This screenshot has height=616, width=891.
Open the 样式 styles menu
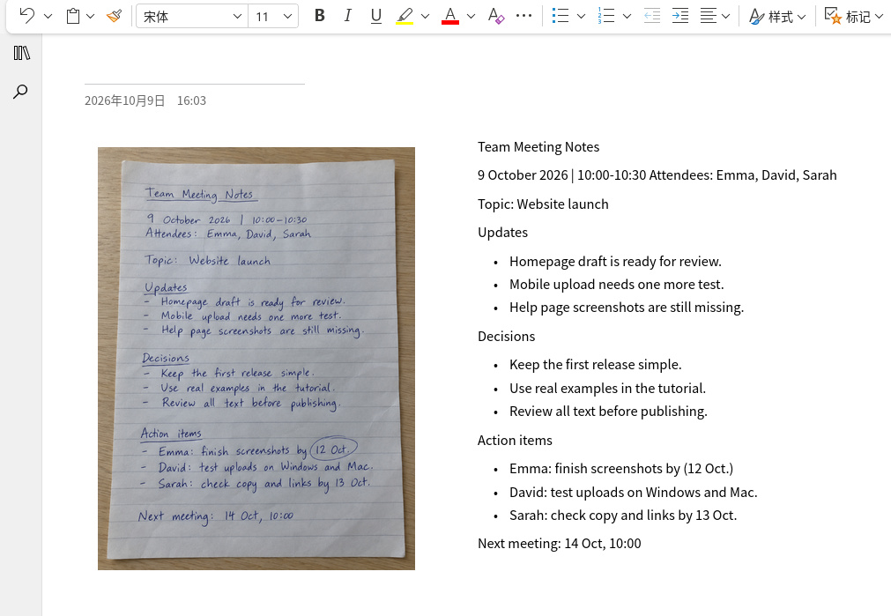[777, 17]
